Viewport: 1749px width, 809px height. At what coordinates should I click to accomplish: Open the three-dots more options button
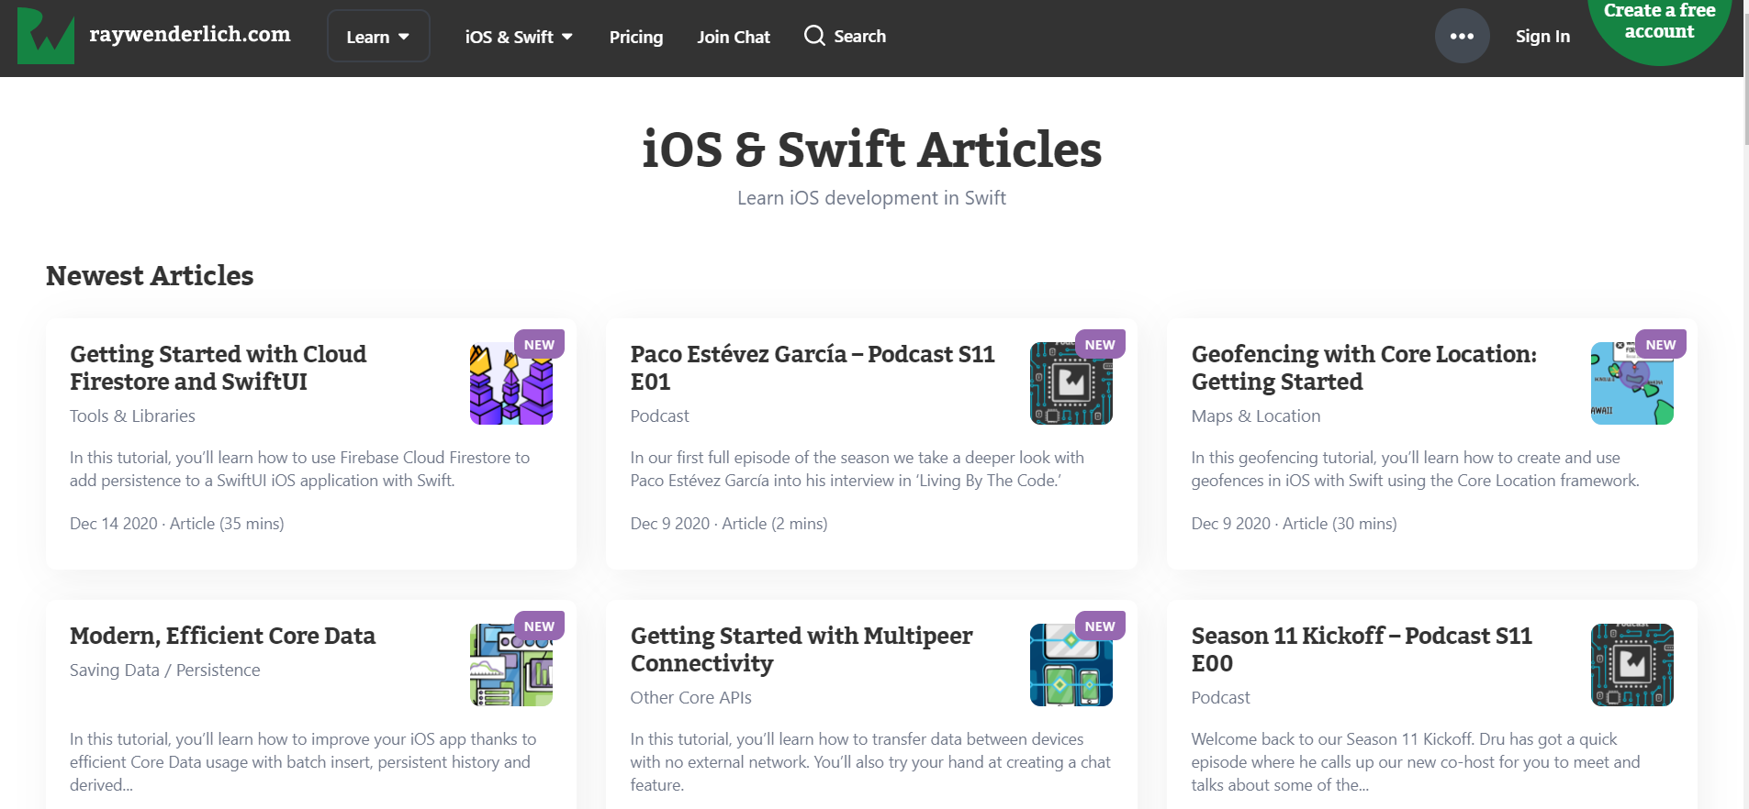coord(1462,36)
